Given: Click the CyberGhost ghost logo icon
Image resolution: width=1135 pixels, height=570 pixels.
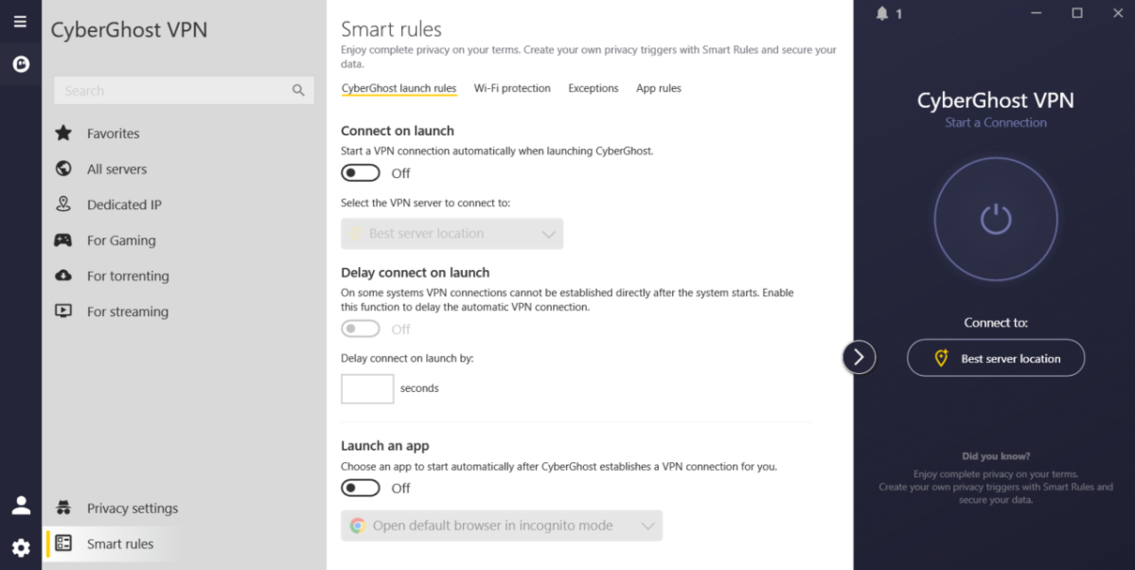Looking at the screenshot, I should (20, 64).
